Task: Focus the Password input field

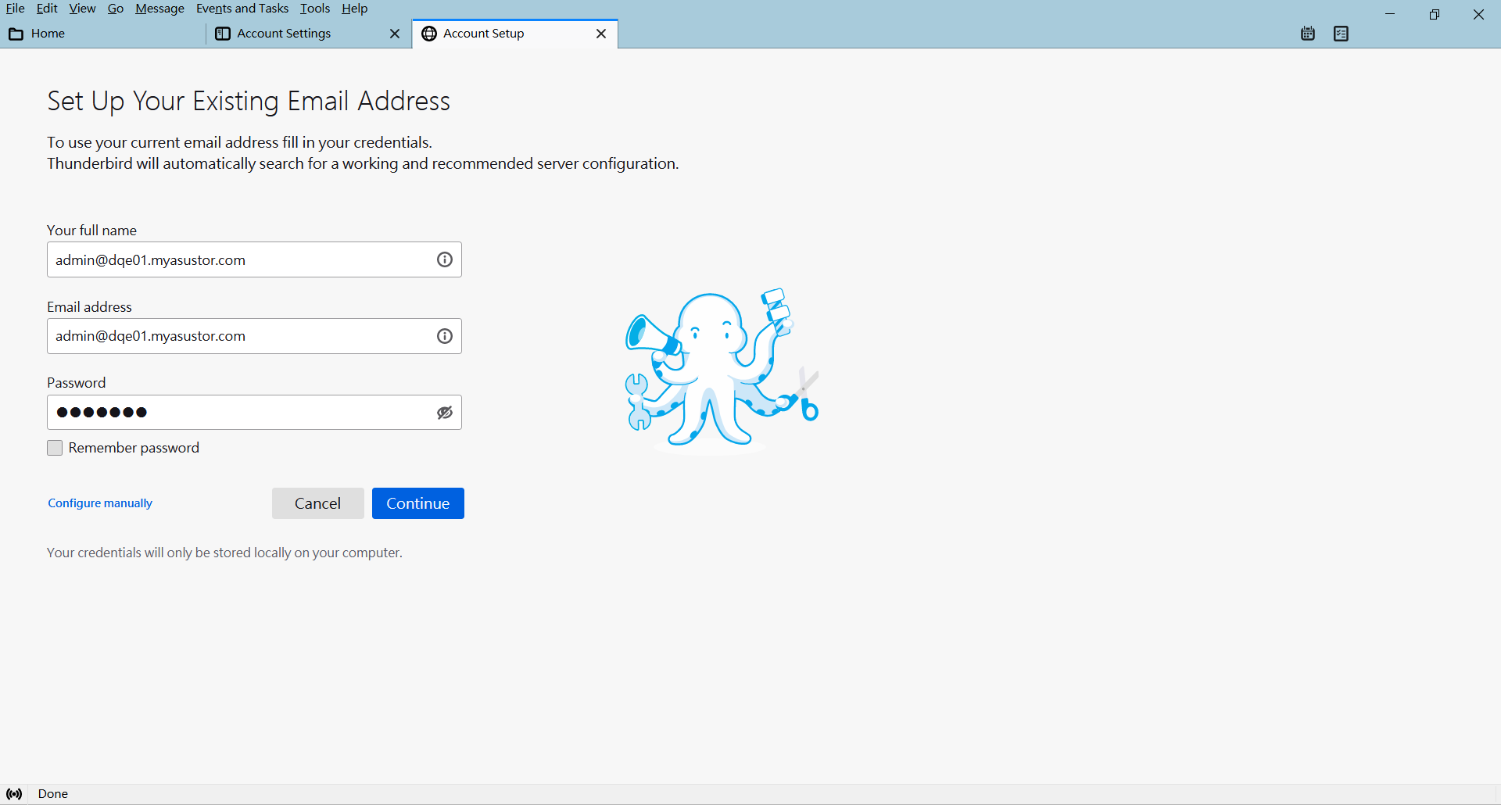Action: coord(254,413)
